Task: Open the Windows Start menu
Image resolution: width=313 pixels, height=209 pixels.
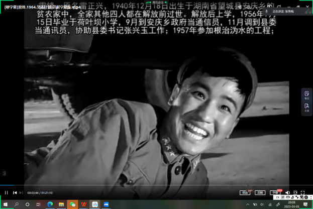Action: pyautogui.click(x=5, y=204)
